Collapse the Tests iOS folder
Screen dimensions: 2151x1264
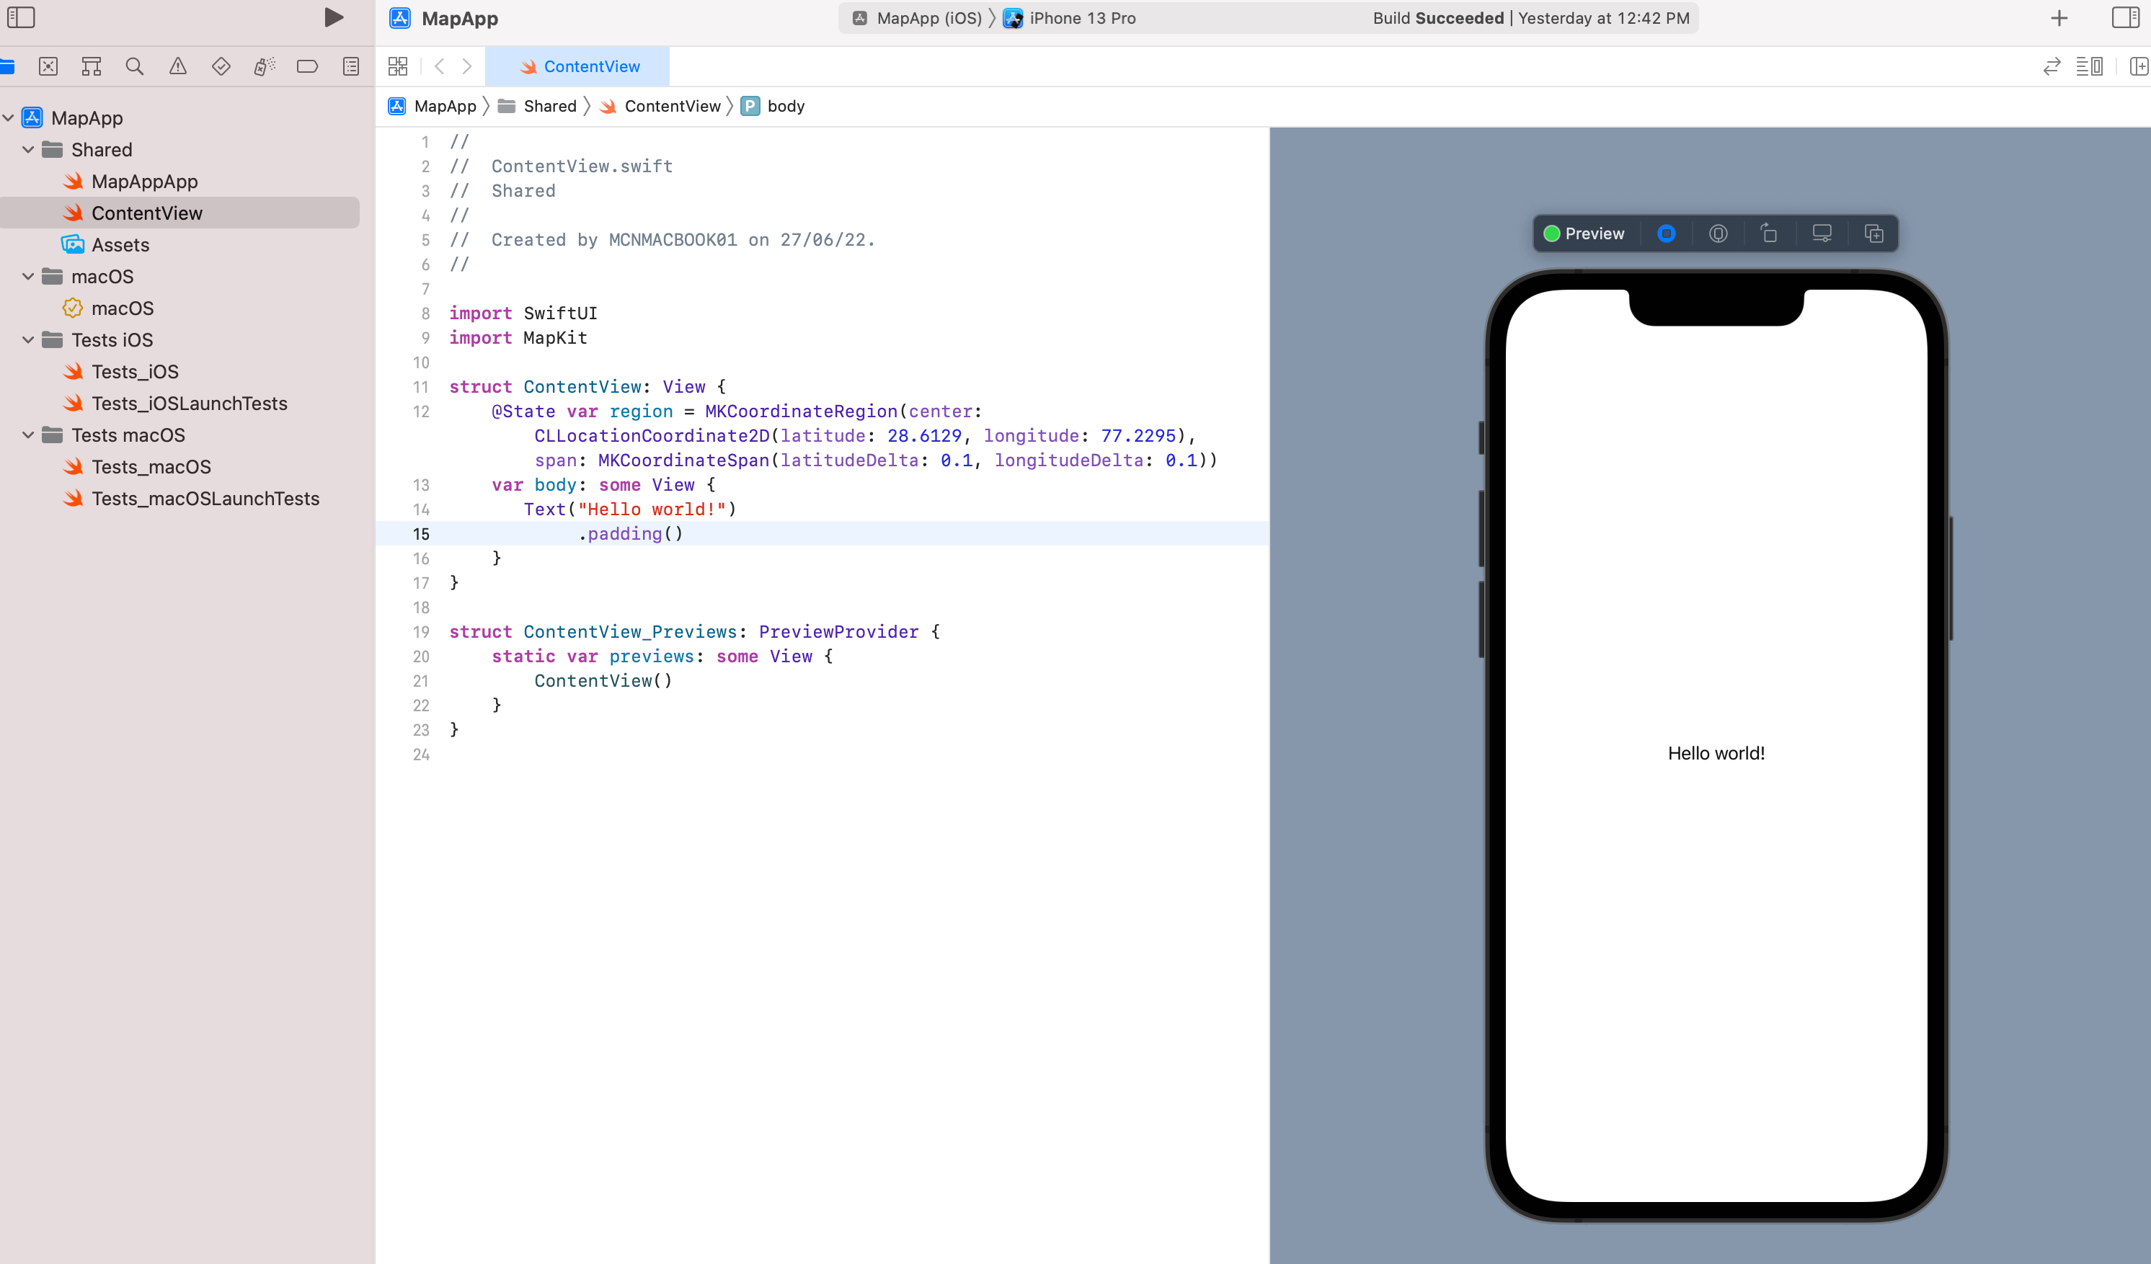[28, 341]
